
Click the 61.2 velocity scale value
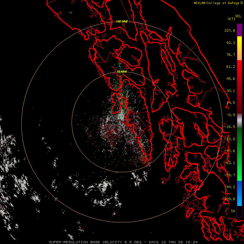pyautogui.click(x=231, y=67)
